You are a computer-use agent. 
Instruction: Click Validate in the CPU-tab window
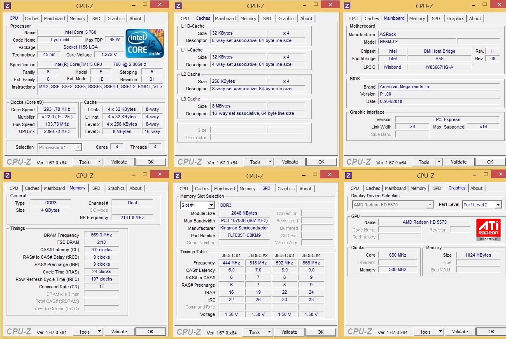[119, 162]
